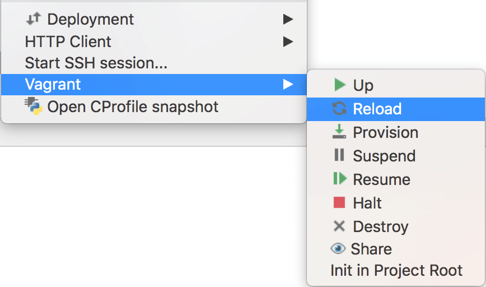Open the HTTP Client menu item
The height and width of the screenshot is (287, 486).
[x=68, y=41]
